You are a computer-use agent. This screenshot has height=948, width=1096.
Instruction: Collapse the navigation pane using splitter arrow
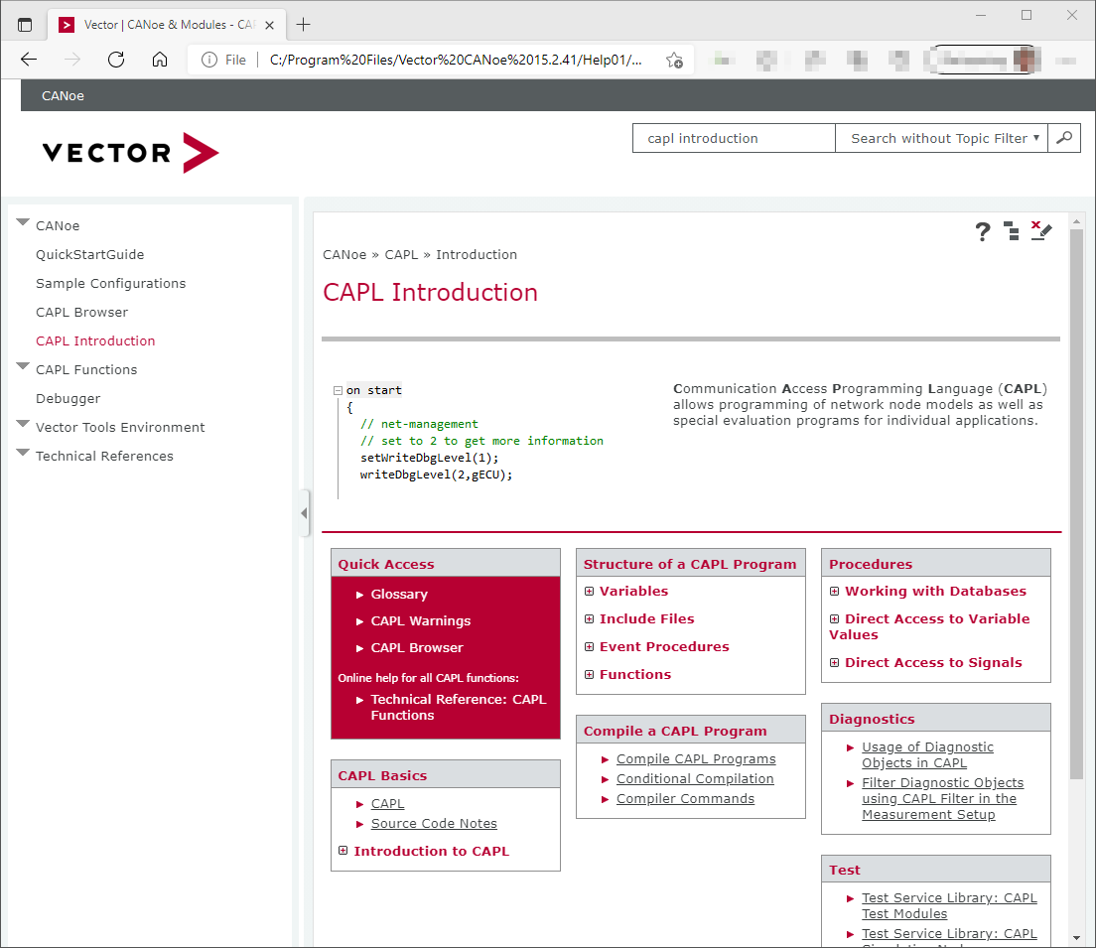pos(304,513)
